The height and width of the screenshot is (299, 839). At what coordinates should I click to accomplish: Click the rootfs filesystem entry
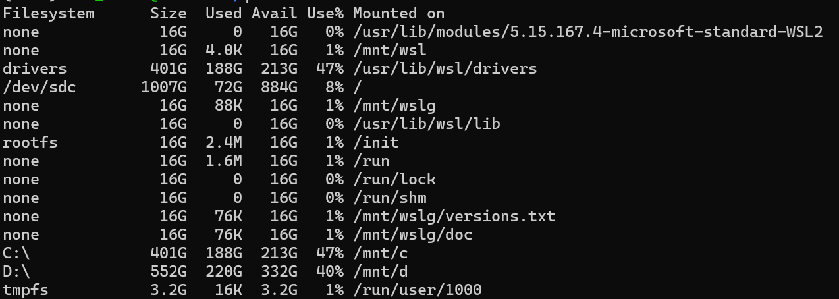point(30,142)
